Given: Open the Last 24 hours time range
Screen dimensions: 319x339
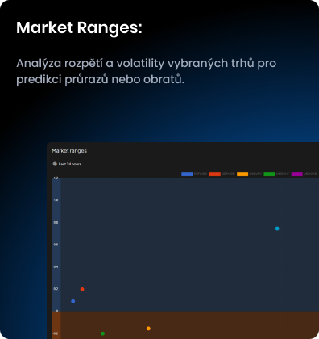Looking at the screenshot, I should point(70,164).
